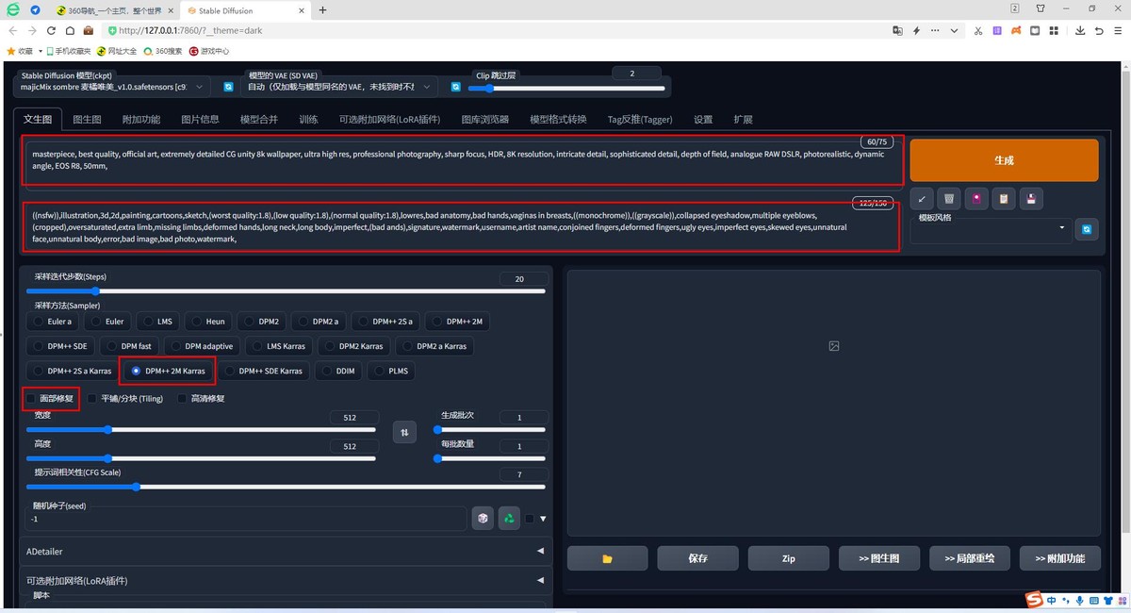Open the 设置 settings tab

click(x=703, y=120)
